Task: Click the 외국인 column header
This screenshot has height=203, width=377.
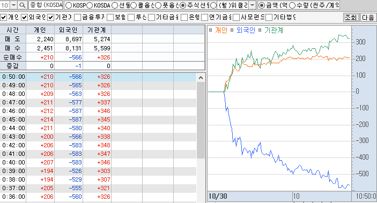Action: [69, 30]
